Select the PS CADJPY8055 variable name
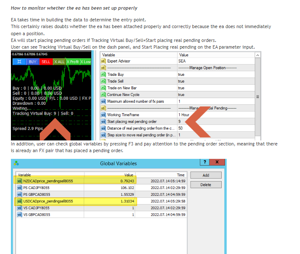Viewport: 300px width, 254px height. coord(36,188)
